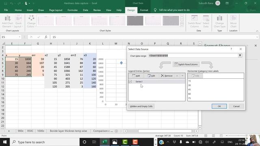Click the Normal view status bar icon
260x146 pixels.
click(206, 135)
